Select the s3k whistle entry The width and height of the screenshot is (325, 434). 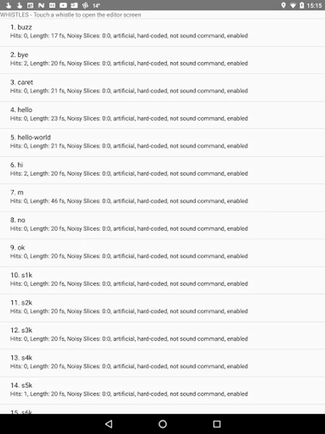pos(163,336)
